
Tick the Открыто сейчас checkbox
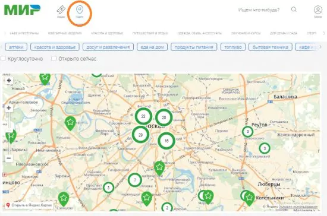[x=54, y=59]
